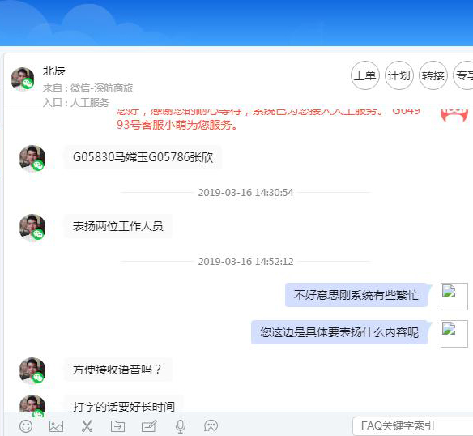This screenshot has height=436, width=473.
Task: Click the 不好意思刚系统有些繁忙 reply bubble
Action: [x=356, y=295]
